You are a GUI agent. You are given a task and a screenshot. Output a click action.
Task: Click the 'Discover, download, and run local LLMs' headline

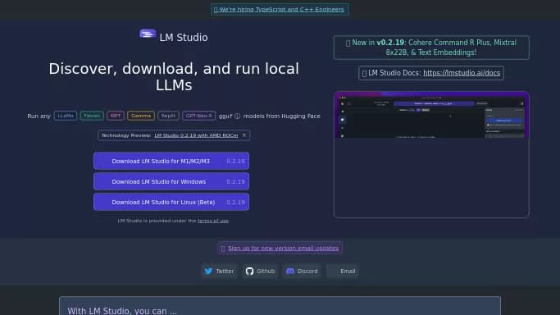[174, 77]
